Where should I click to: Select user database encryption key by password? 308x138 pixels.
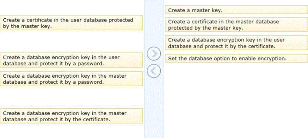point(71,60)
